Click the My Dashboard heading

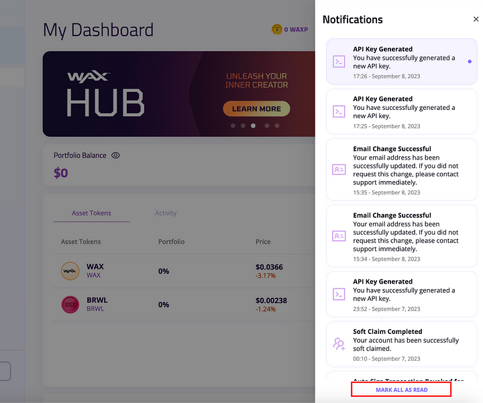point(98,30)
